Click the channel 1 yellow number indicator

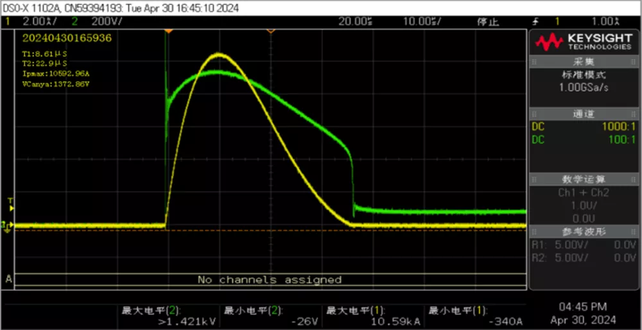click(8, 22)
